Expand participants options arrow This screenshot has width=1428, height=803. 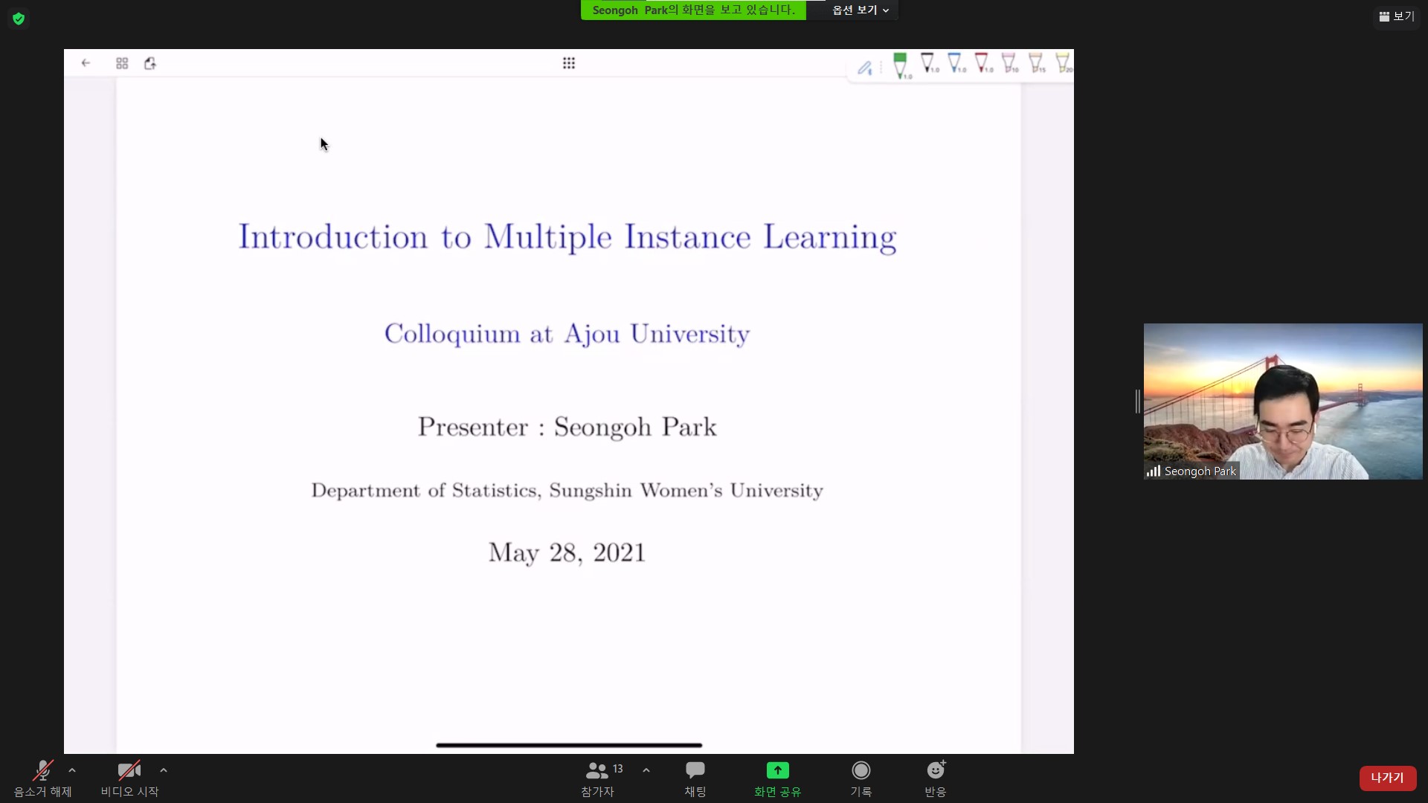click(x=646, y=770)
